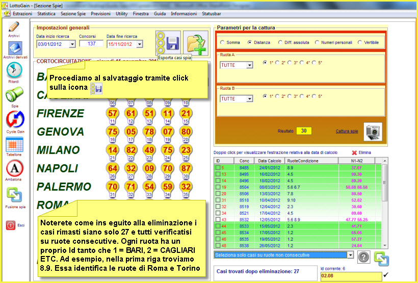The height and width of the screenshot is (283, 418).
Task: Select position 2° for Ruota A
Action: 277,63
